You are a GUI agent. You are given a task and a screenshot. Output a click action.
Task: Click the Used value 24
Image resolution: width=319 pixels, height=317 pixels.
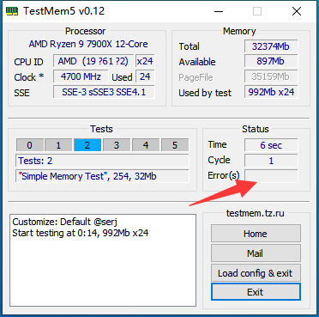pos(145,76)
